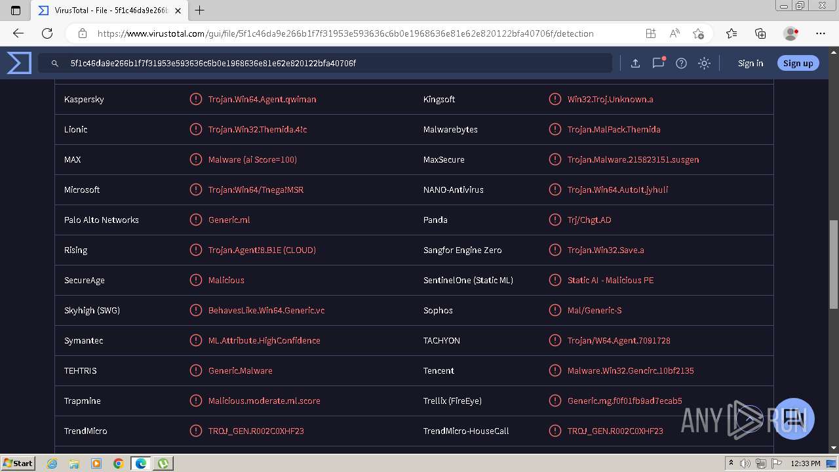Screen dimensions: 839x472
Task: Open the Windows Start menu
Action: [x=18, y=463]
